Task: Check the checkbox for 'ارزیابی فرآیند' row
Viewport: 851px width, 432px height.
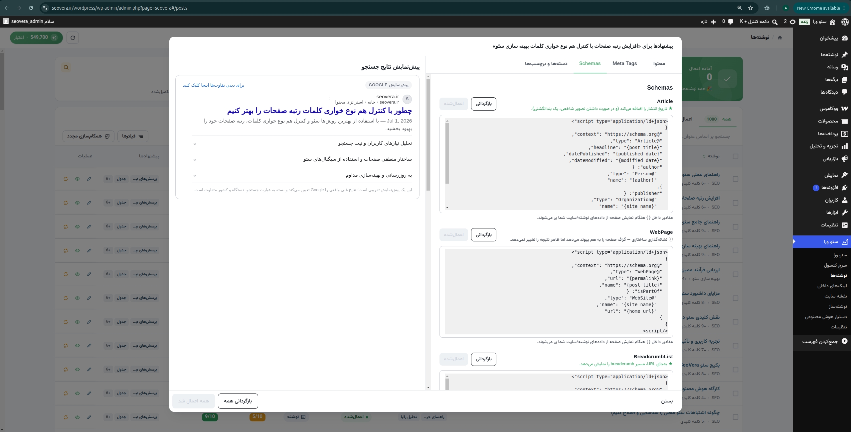Action: (x=736, y=274)
